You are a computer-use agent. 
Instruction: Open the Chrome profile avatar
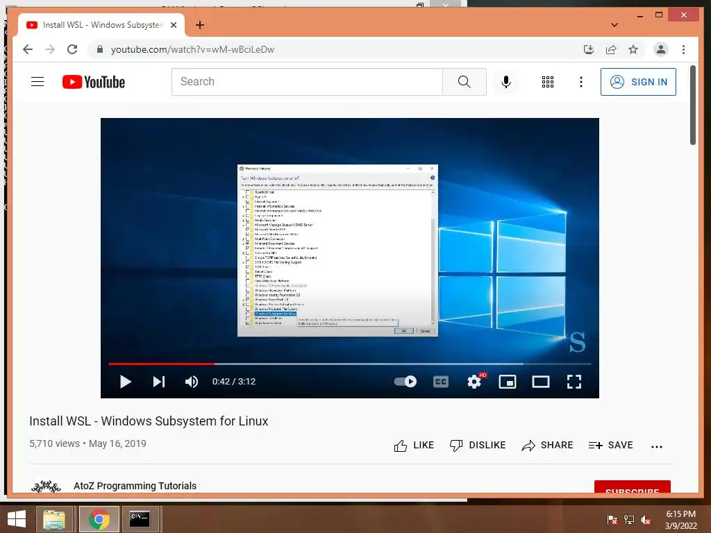coord(661,49)
